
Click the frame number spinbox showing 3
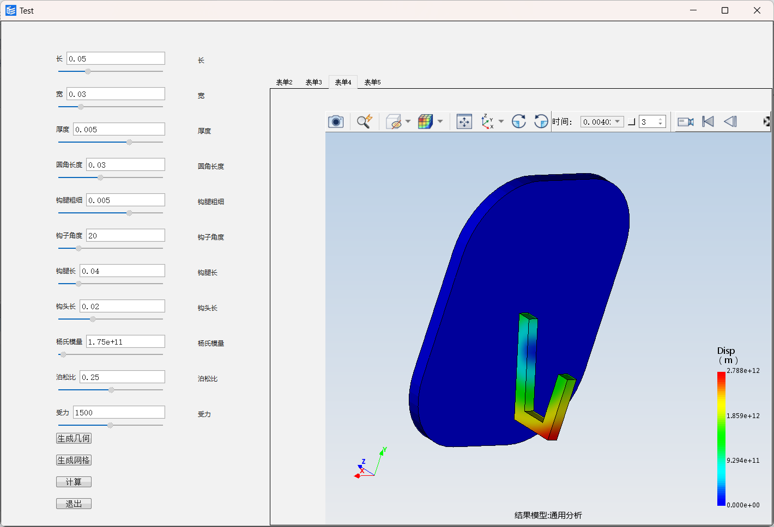click(652, 121)
